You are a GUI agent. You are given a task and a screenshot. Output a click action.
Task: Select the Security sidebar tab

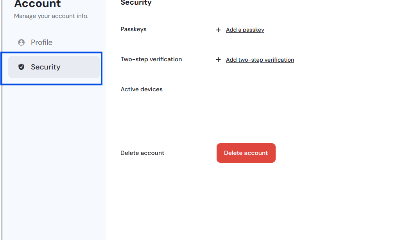pyautogui.click(x=54, y=67)
